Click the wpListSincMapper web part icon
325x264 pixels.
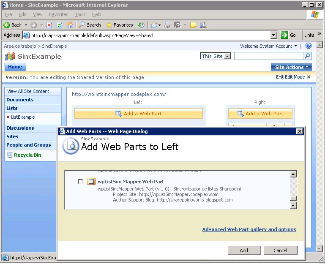click(91, 181)
